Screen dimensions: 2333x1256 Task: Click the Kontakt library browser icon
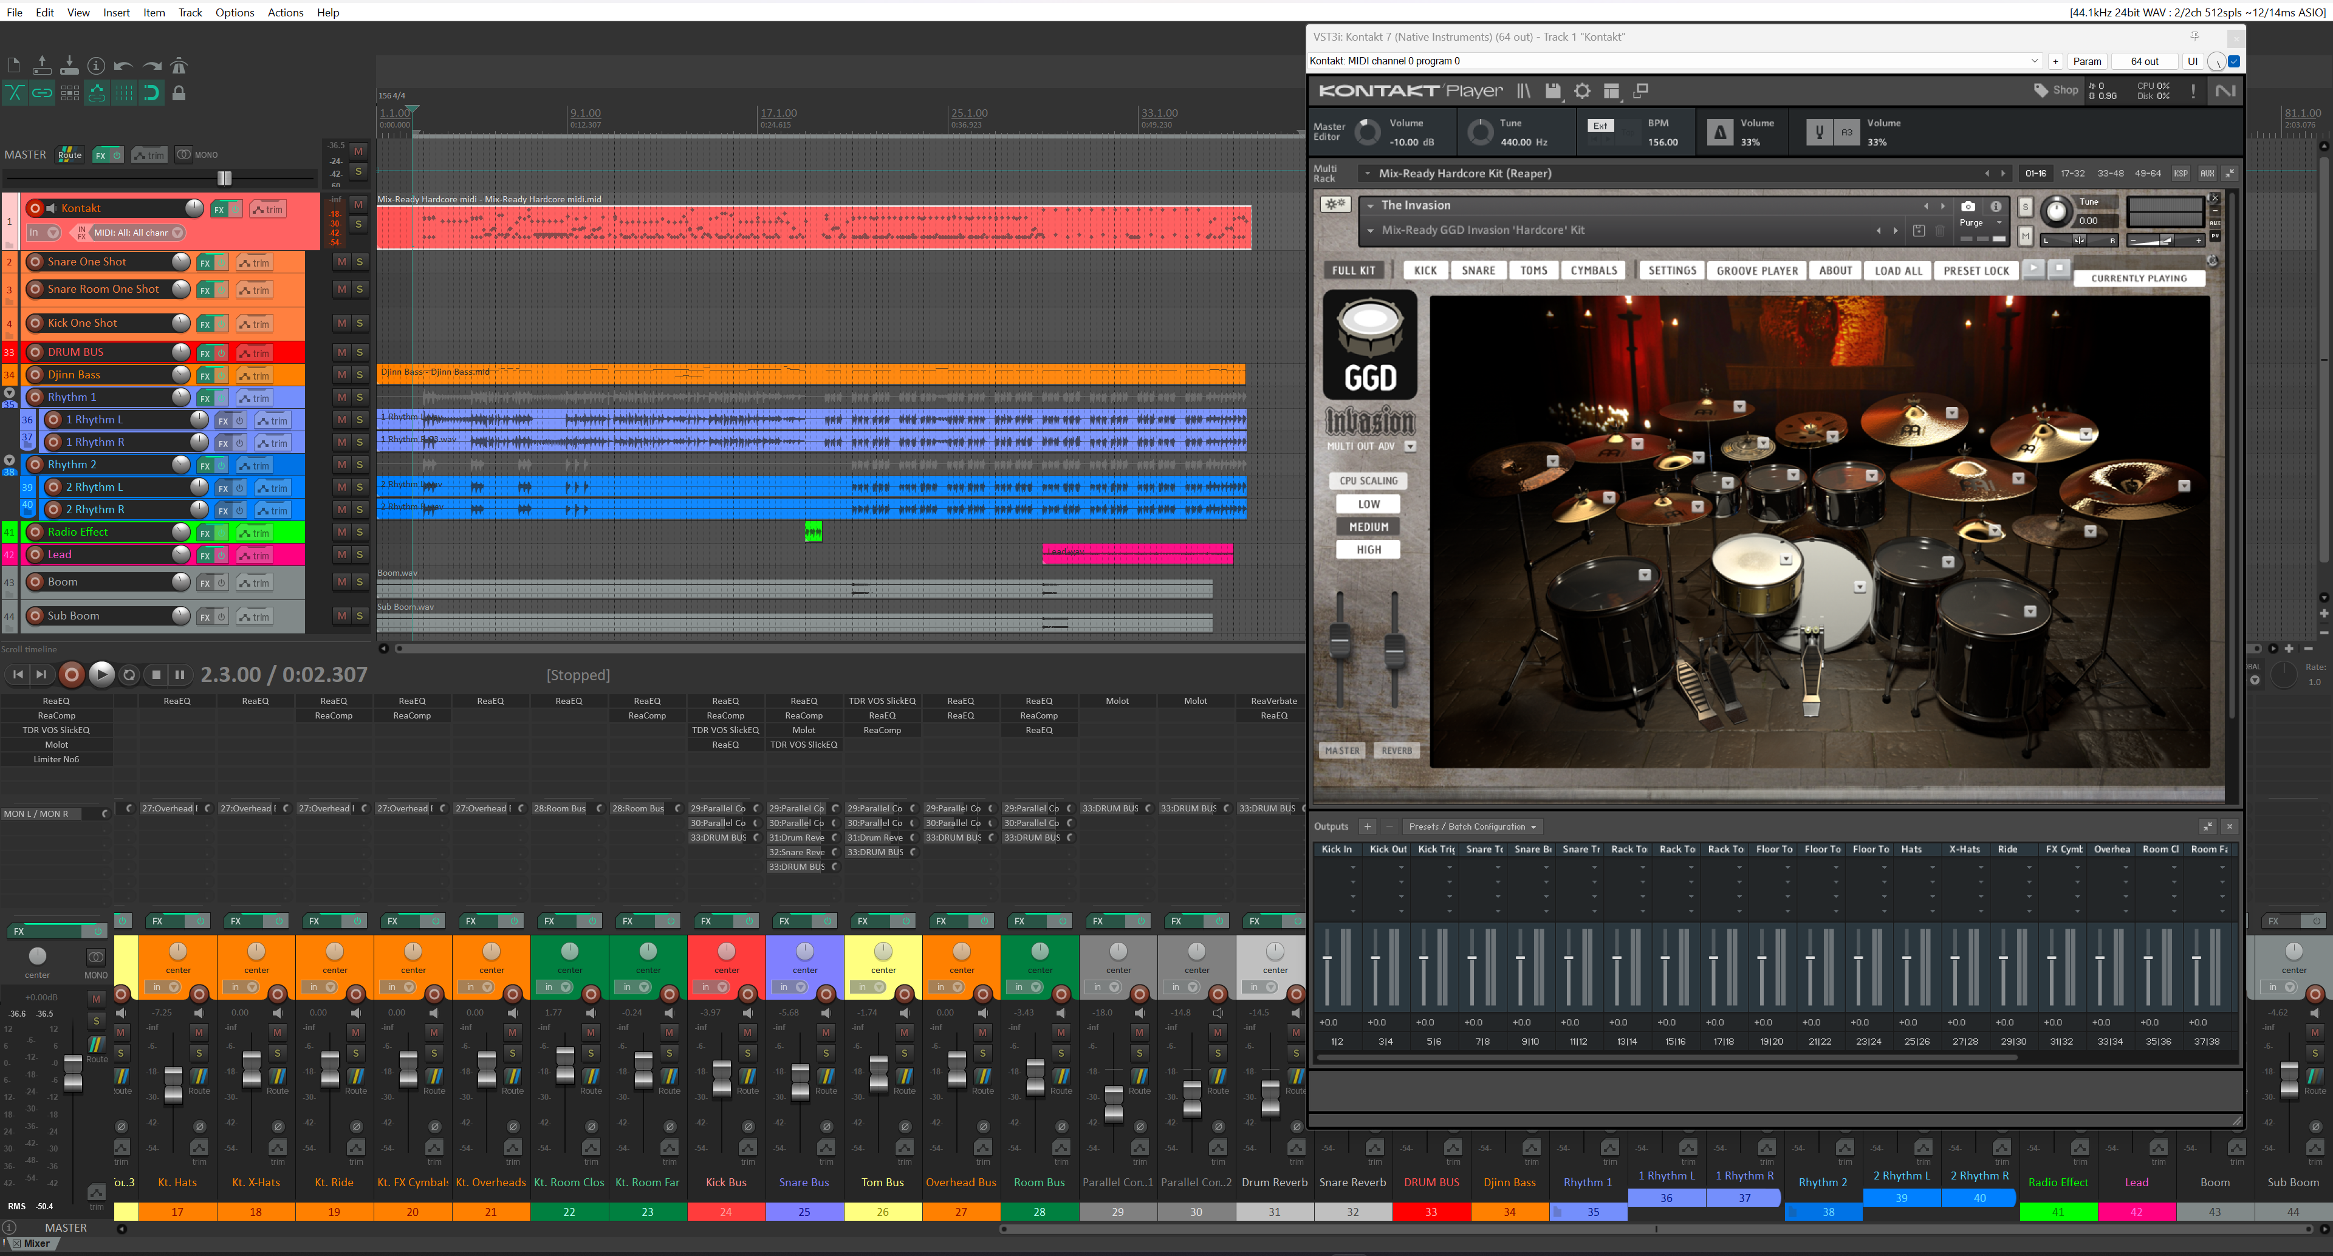1524,90
